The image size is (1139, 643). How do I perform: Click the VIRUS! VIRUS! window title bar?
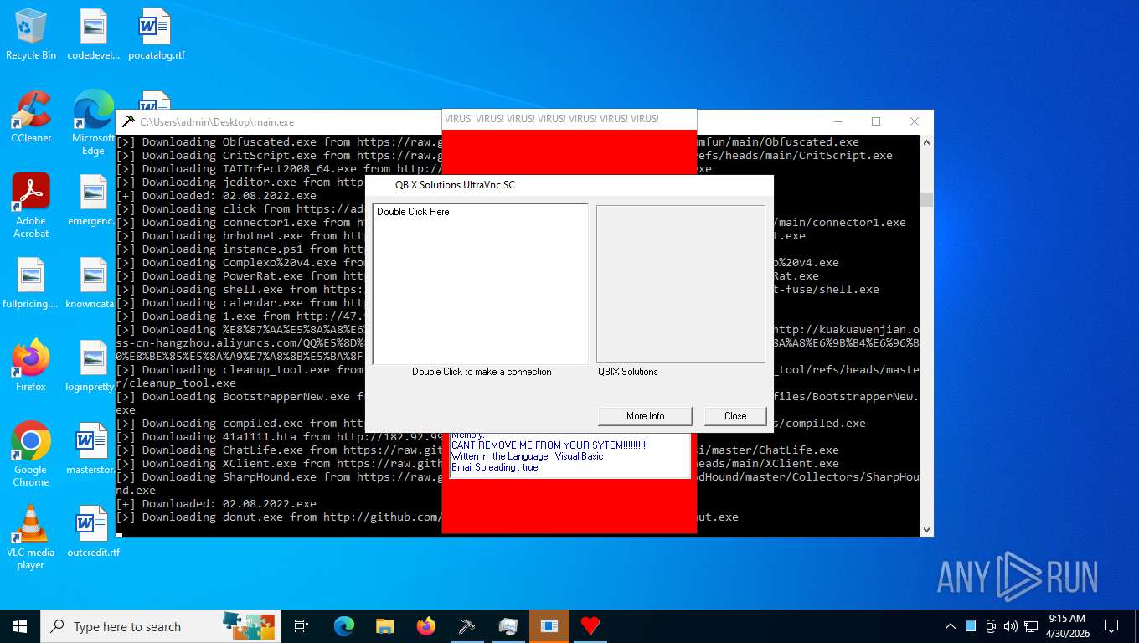tap(569, 119)
